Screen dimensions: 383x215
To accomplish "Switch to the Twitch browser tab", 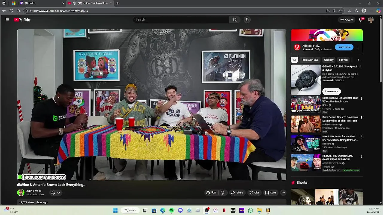I will click(41, 3).
